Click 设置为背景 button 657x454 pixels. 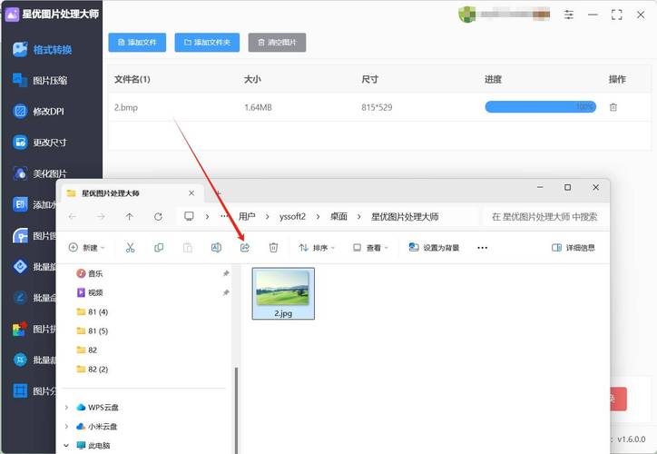coord(434,248)
